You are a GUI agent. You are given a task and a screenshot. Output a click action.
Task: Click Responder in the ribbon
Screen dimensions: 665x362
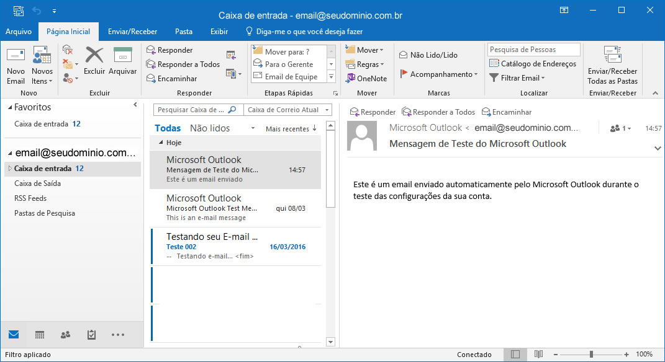[x=170, y=50]
